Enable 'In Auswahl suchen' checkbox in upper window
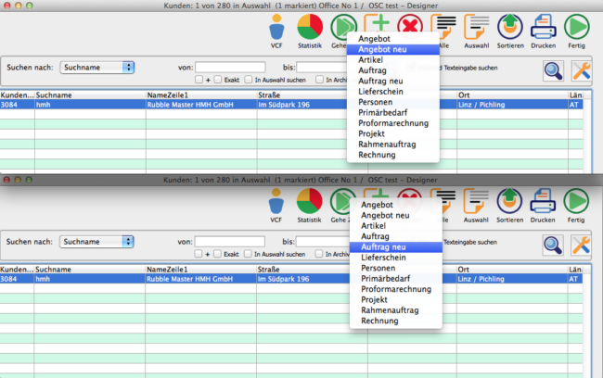This screenshot has height=378, width=603. [x=248, y=81]
